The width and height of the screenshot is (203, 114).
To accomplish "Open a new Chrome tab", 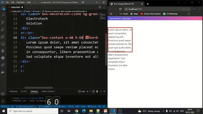I will coord(148,4).
